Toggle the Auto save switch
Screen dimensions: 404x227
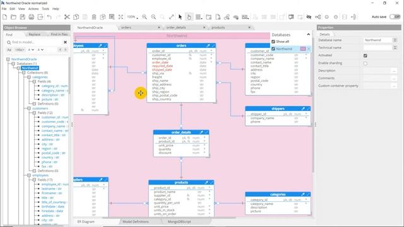(395, 17)
